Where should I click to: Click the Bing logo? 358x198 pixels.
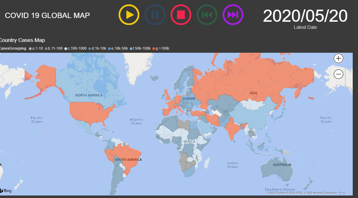click(x=6, y=191)
